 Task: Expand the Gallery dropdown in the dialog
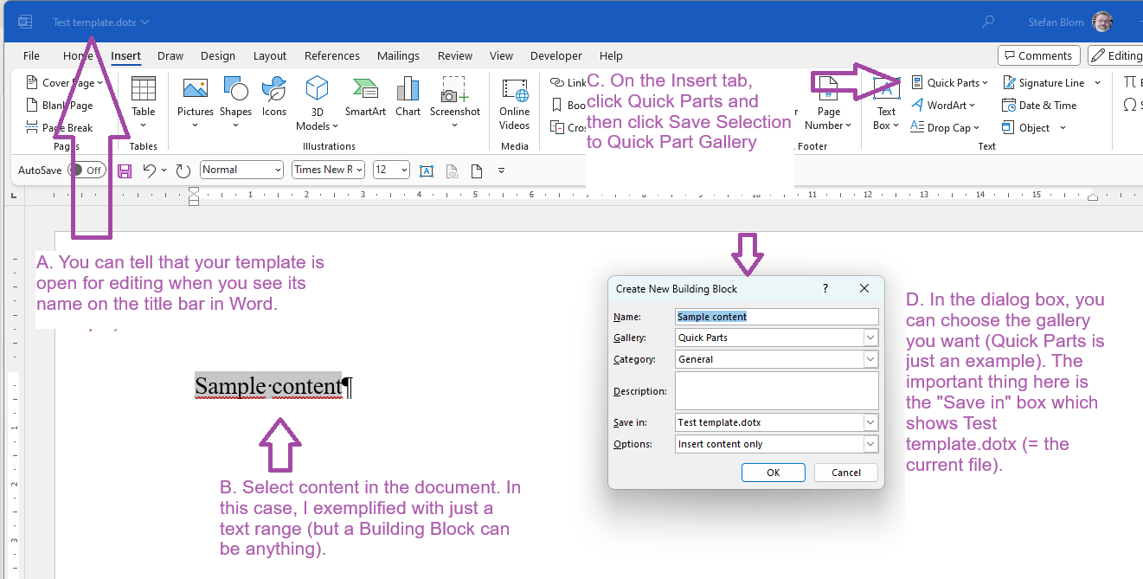pyautogui.click(x=870, y=338)
